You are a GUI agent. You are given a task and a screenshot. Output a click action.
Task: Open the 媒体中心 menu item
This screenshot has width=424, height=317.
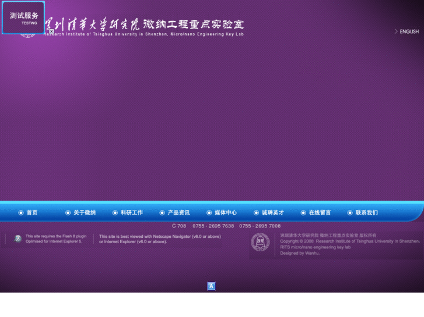[226, 212]
